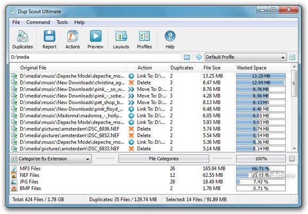Open the Actions toolbar icon

tap(72, 36)
